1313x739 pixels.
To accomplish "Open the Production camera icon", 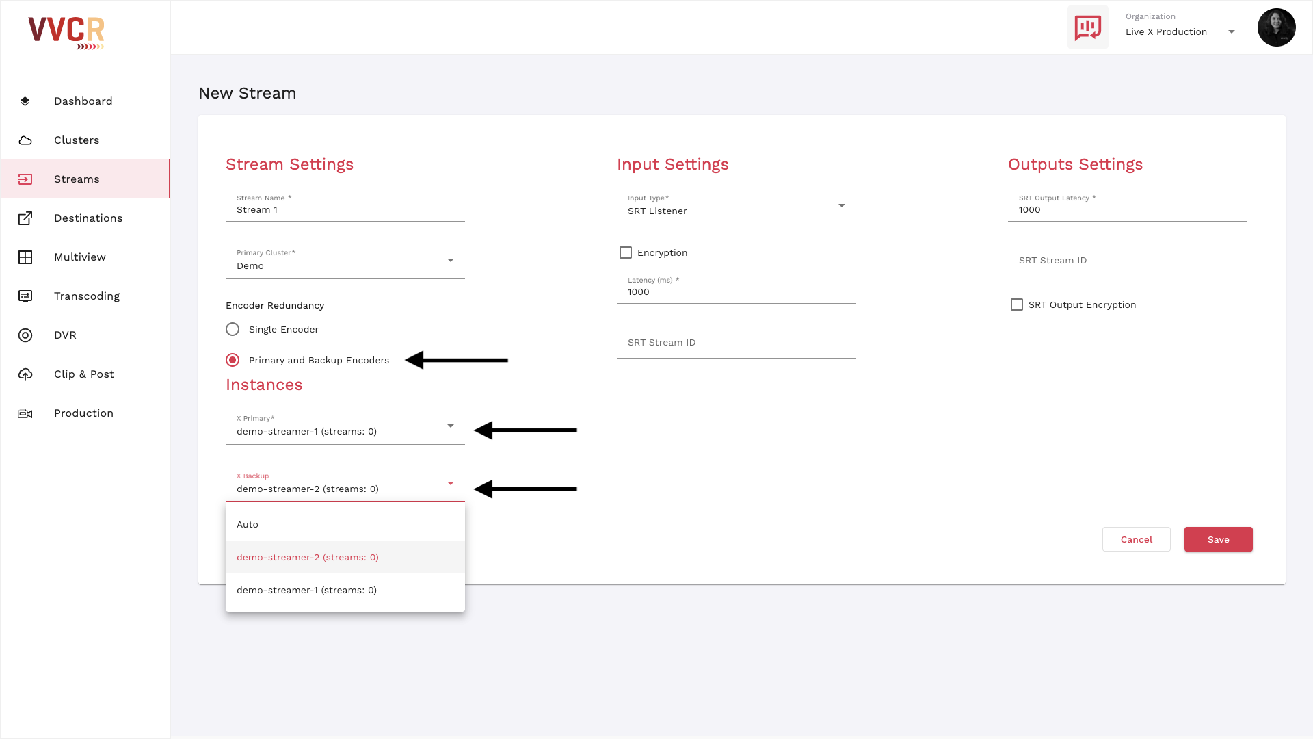I will [25, 413].
